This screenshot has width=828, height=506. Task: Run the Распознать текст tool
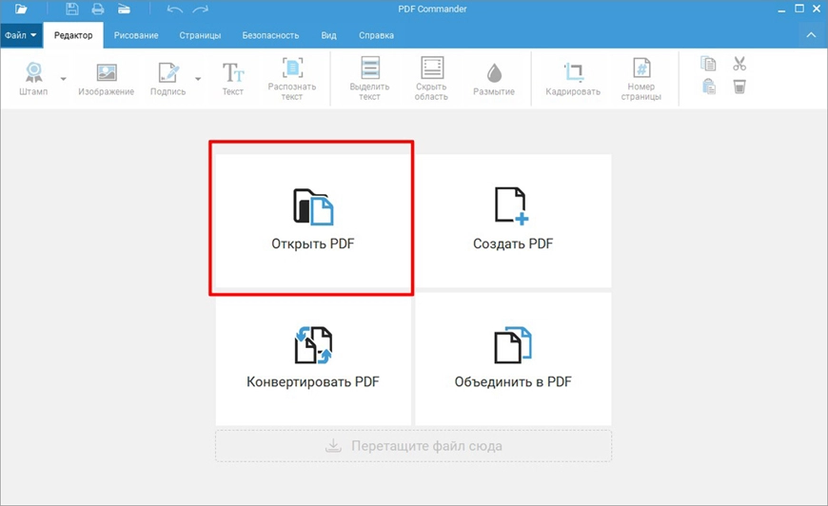pos(291,79)
